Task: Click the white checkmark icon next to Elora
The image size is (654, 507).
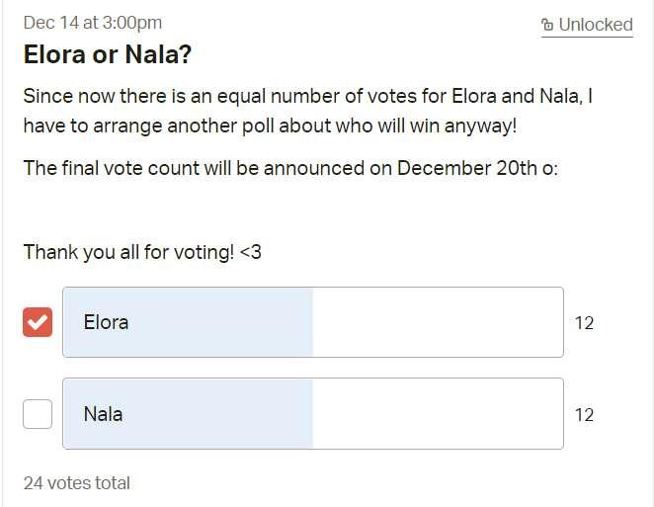Action: [x=38, y=322]
